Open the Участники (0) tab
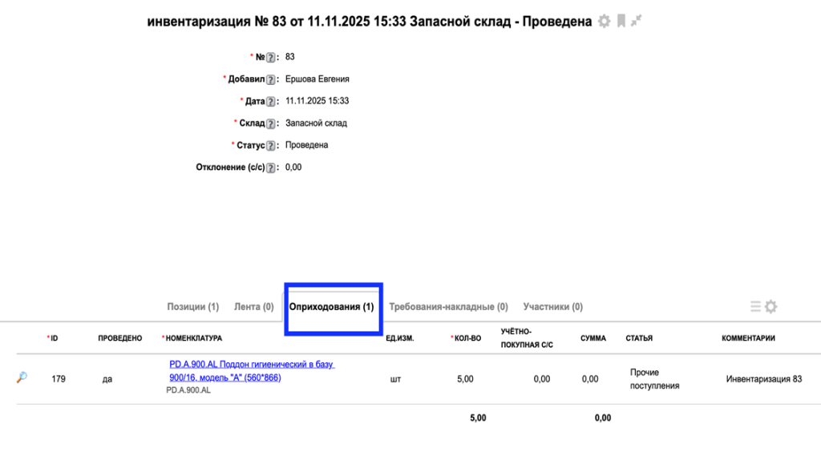Screen dimensions: 821x456 [x=552, y=307]
